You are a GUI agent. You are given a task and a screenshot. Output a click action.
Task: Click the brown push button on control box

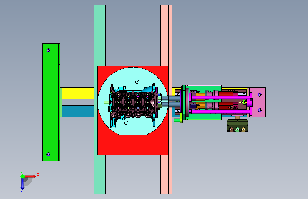tap(232, 130)
